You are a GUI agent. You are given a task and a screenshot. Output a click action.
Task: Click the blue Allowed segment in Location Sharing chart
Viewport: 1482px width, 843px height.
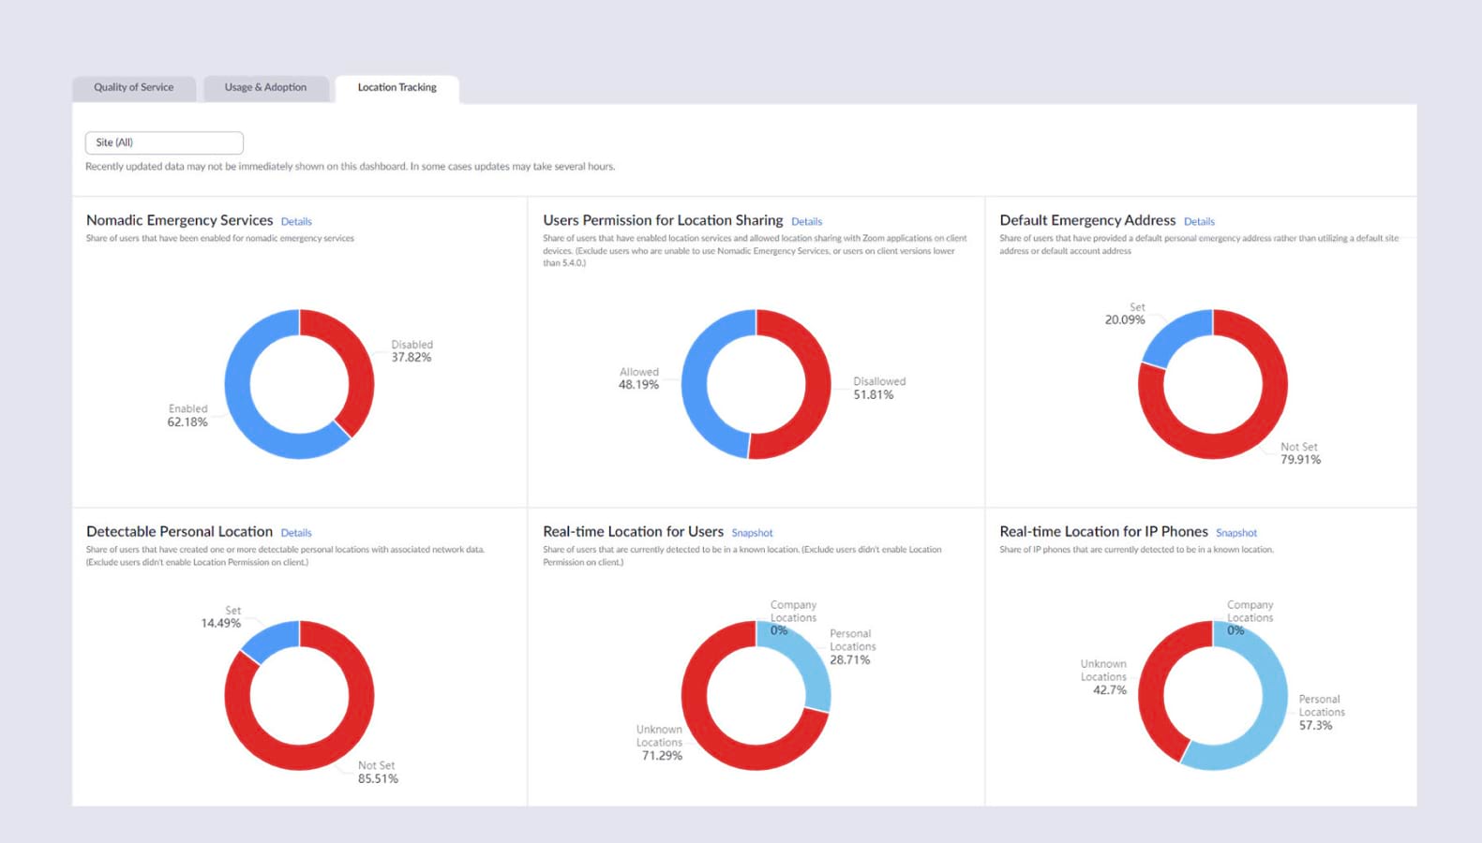[x=696, y=384]
